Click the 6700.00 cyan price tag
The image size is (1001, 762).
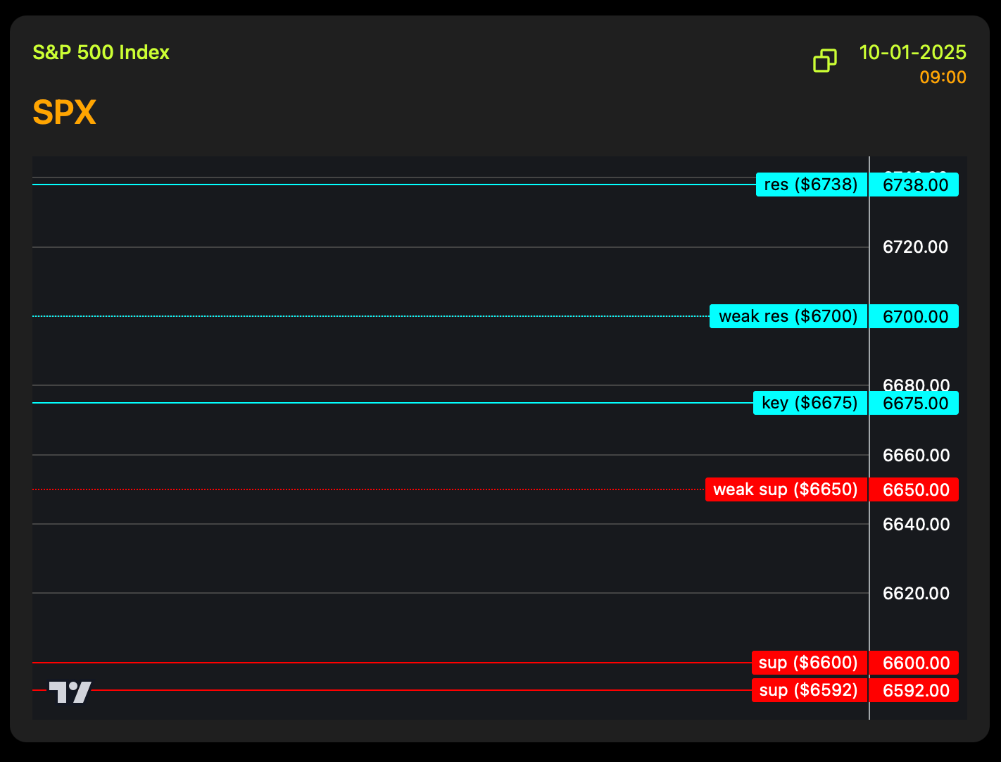point(915,317)
